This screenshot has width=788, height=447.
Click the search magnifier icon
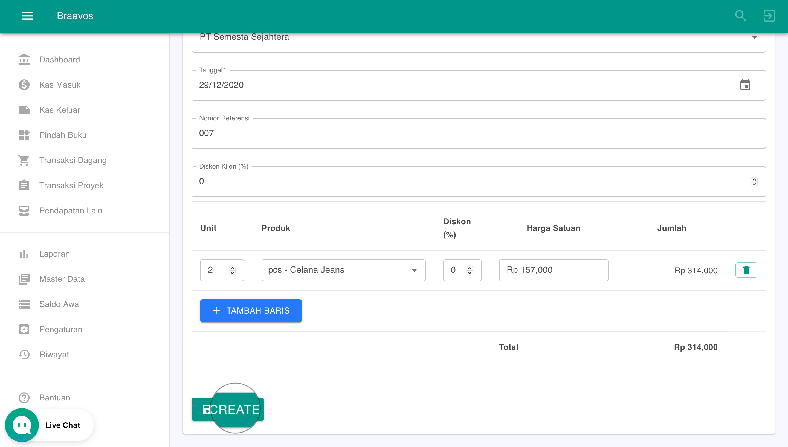(x=740, y=16)
